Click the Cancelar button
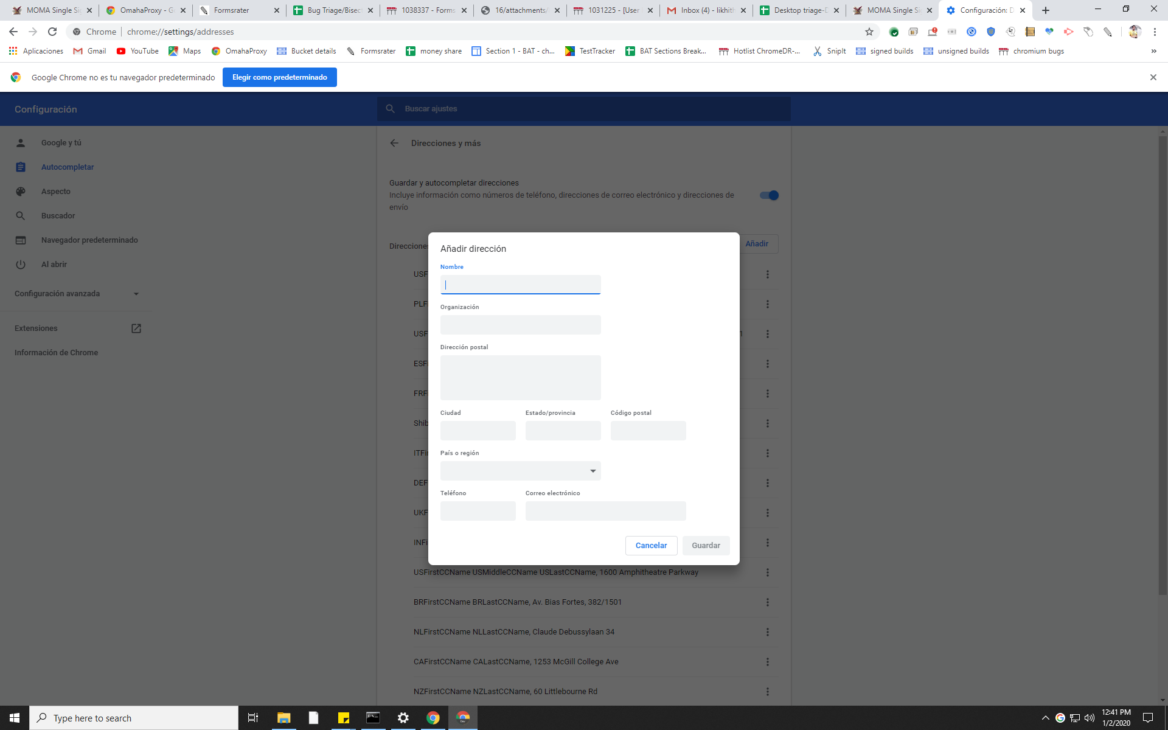The image size is (1168, 730). [x=651, y=546]
